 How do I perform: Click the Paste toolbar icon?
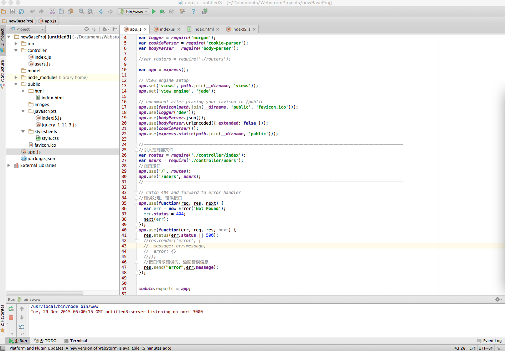[x=70, y=11]
